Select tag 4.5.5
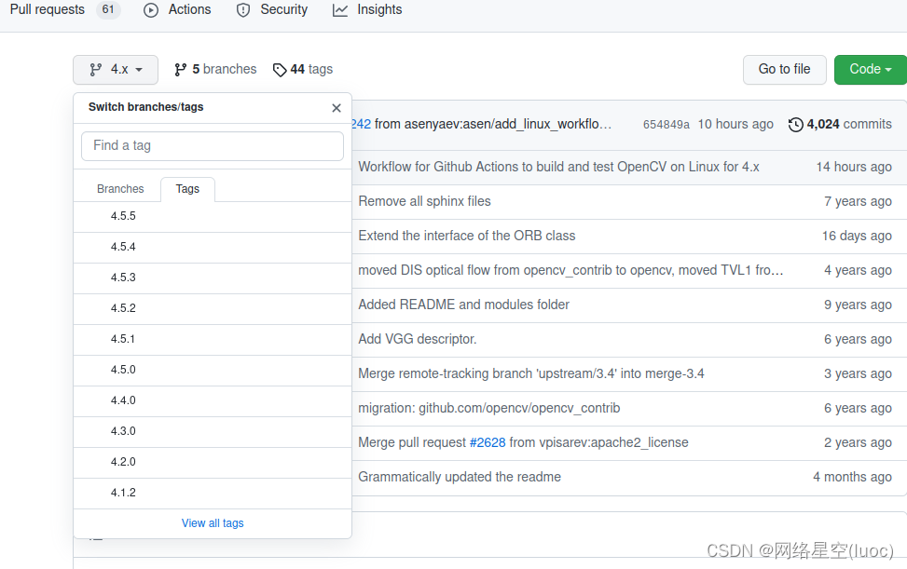 pos(213,217)
